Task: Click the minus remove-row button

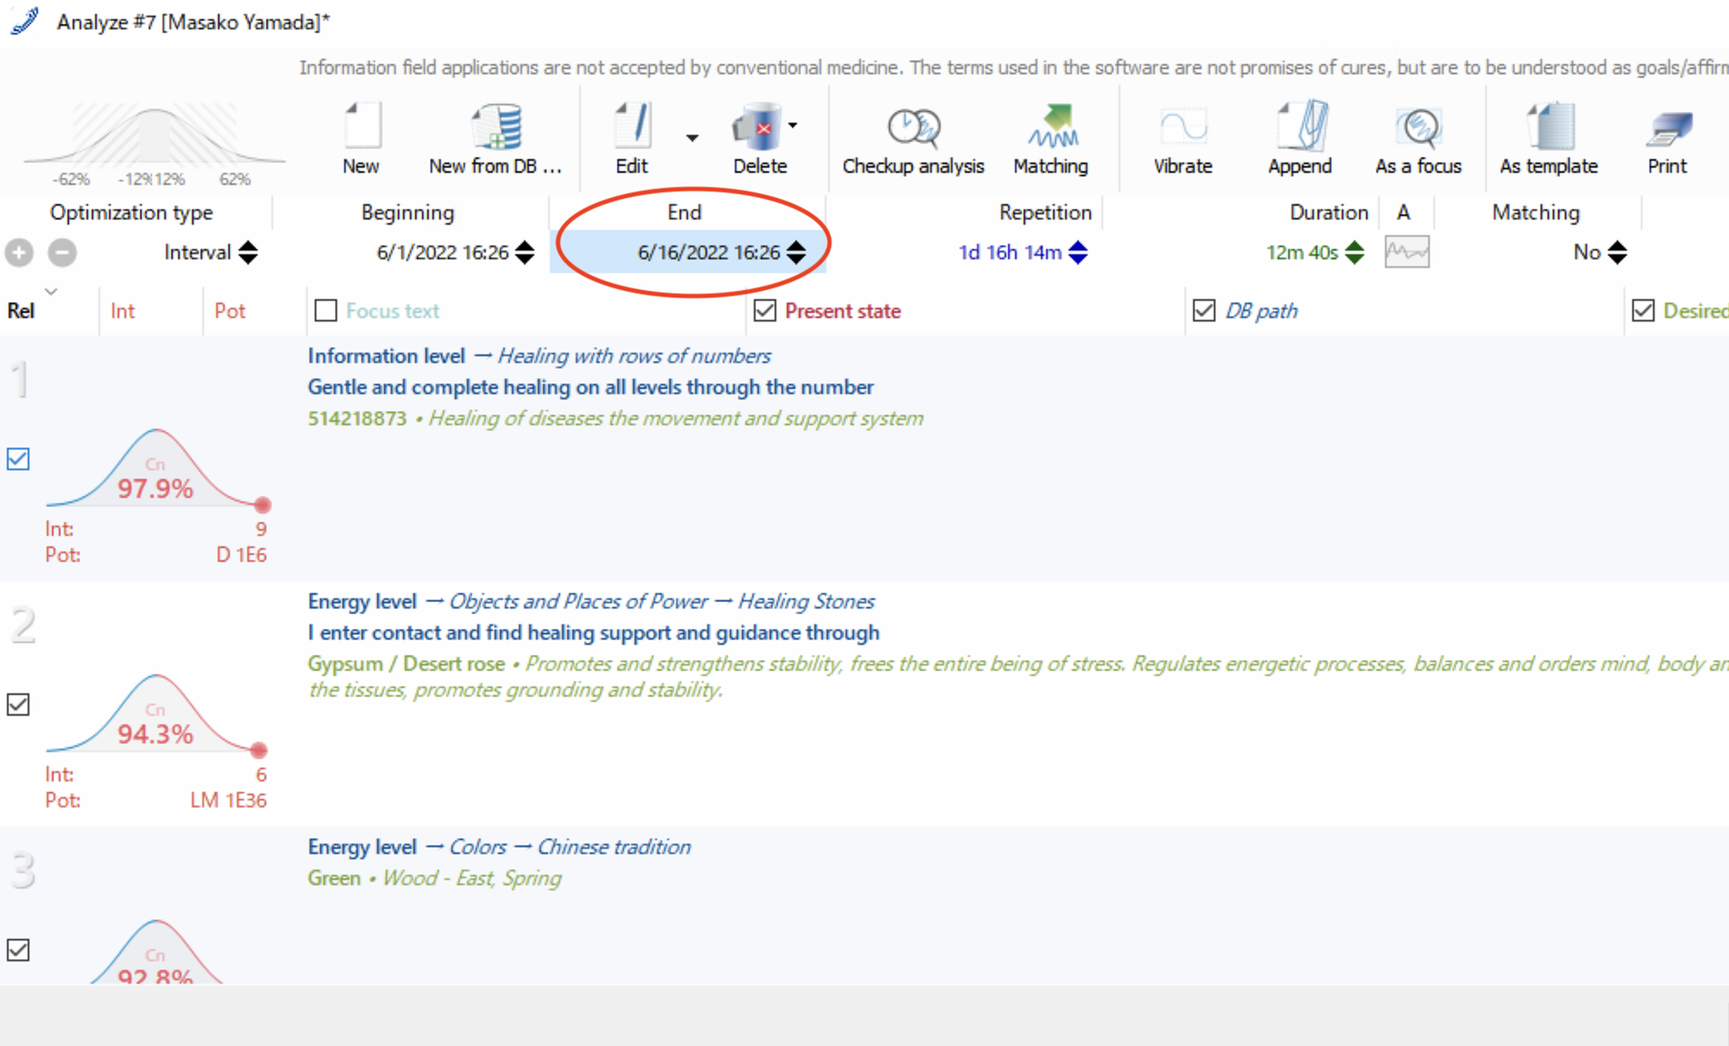Action: pyautogui.click(x=61, y=252)
